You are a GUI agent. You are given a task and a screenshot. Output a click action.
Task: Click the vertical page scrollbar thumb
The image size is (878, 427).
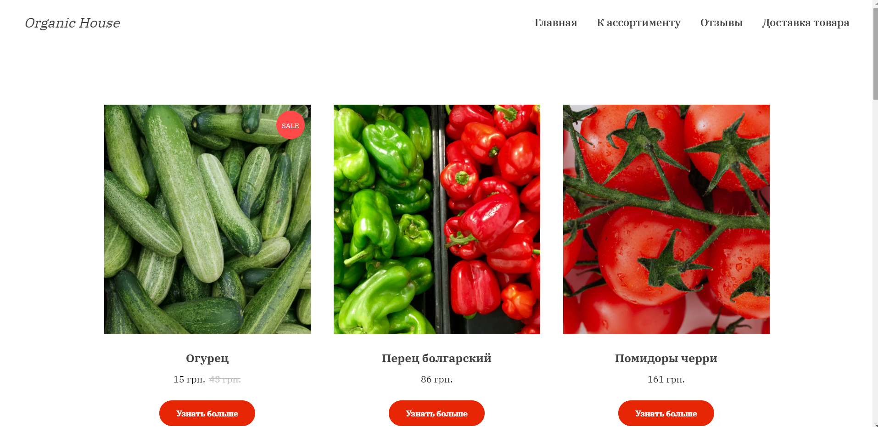click(x=875, y=54)
